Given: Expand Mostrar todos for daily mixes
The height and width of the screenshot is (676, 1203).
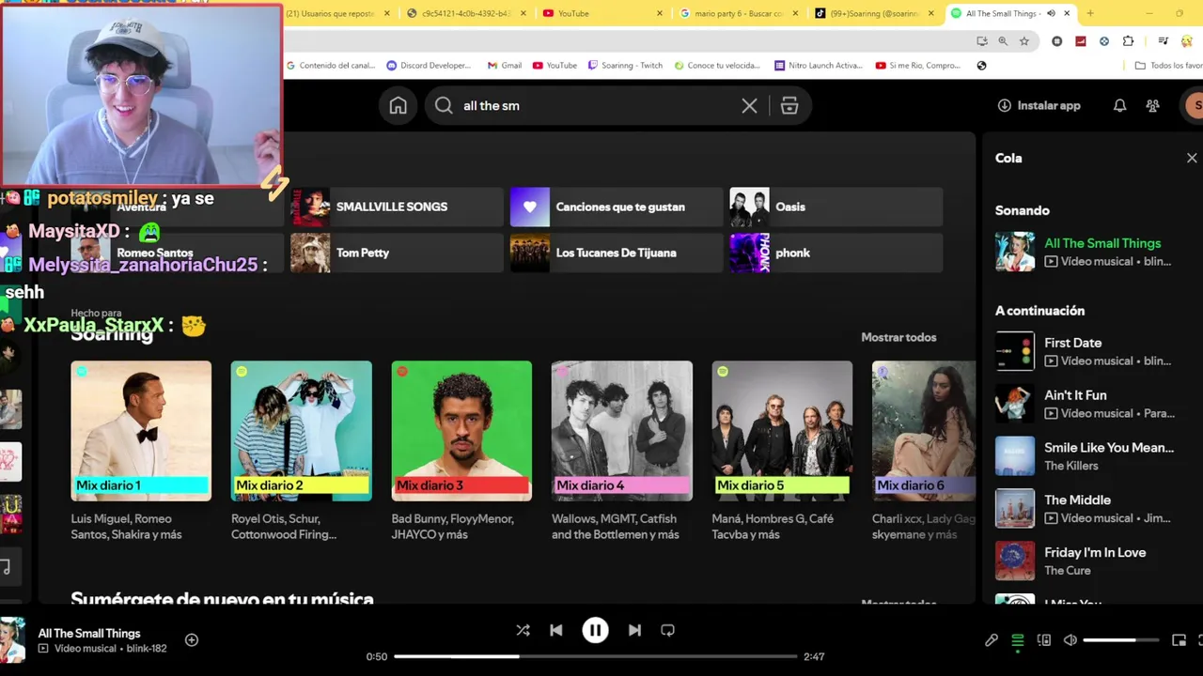Looking at the screenshot, I should [x=898, y=337].
